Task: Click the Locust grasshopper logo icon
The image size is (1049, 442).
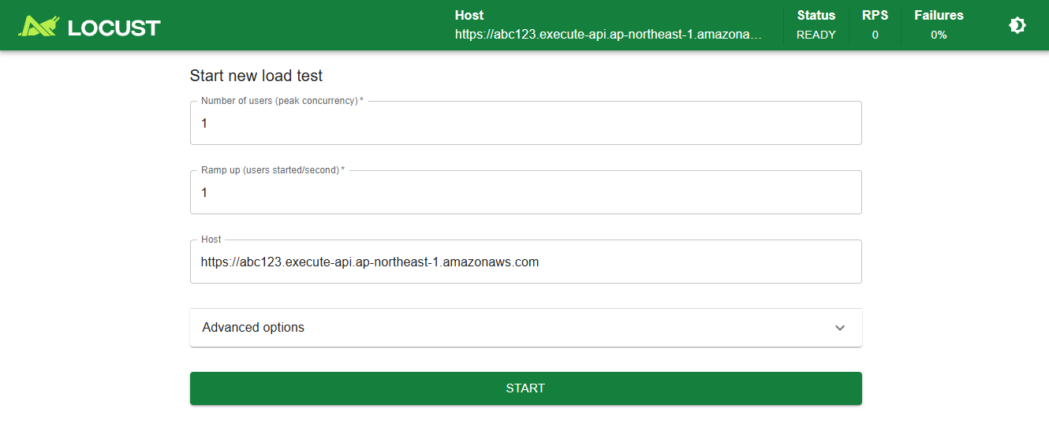Action: [x=39, y=26]
